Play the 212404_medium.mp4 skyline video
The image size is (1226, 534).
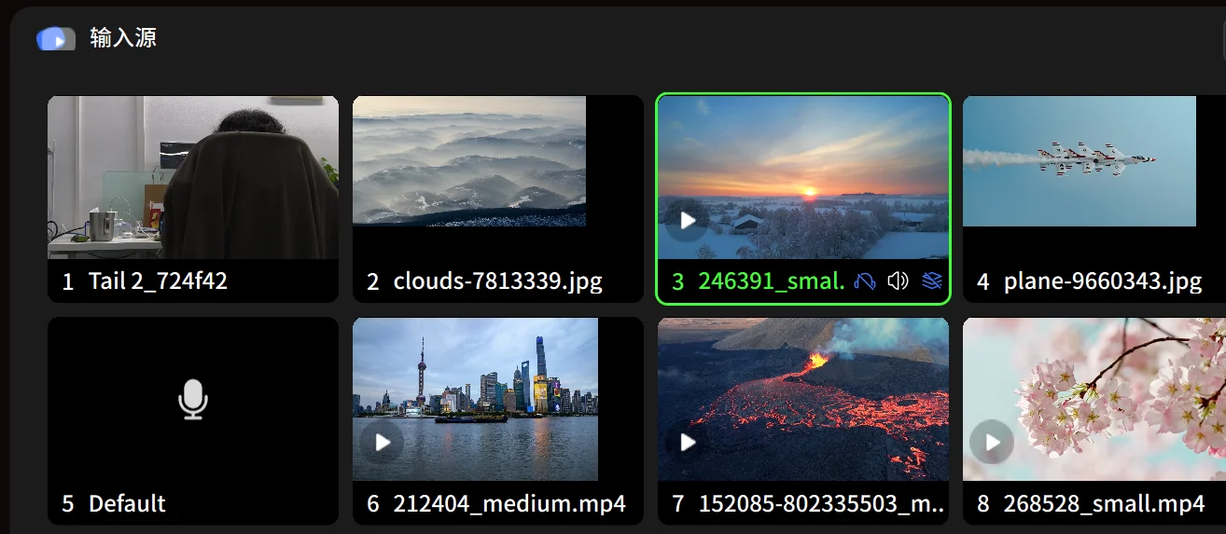point(383,443)
